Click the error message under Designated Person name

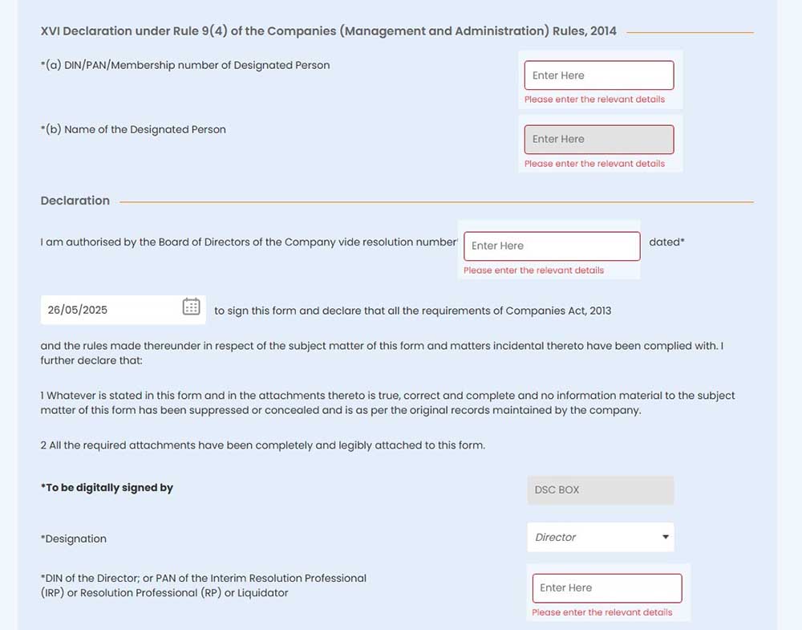point(594,164)
